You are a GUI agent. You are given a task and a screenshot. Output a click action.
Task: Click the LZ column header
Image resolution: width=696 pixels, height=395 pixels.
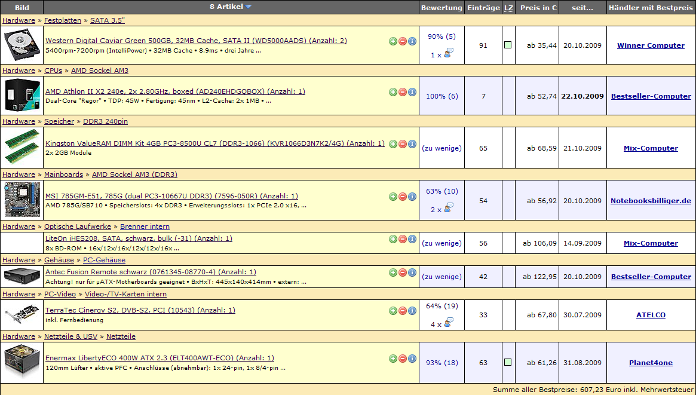[508, 8]
